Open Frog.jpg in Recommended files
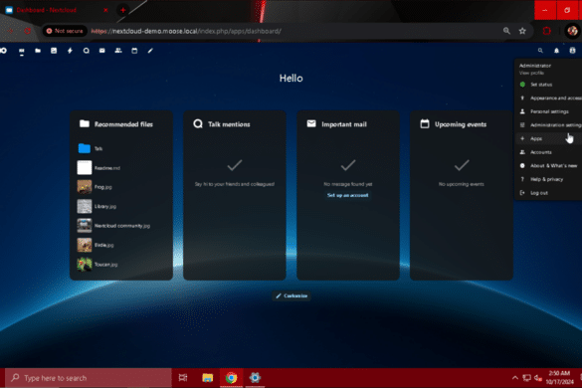 pos(103,187)
